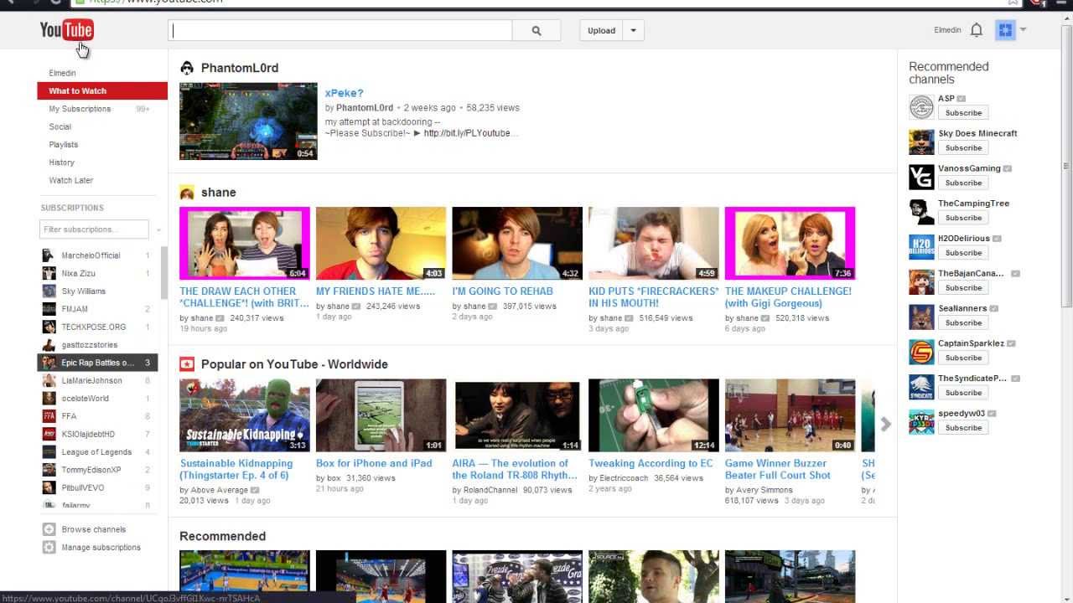Open the Social feed
The height and width of the screenshot is (603, 1073).
pyautogui.click(x=60, y=126)
